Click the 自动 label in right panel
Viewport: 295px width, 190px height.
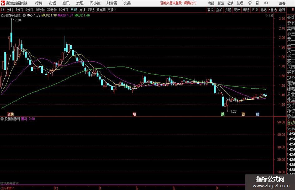tap(291, 123)
